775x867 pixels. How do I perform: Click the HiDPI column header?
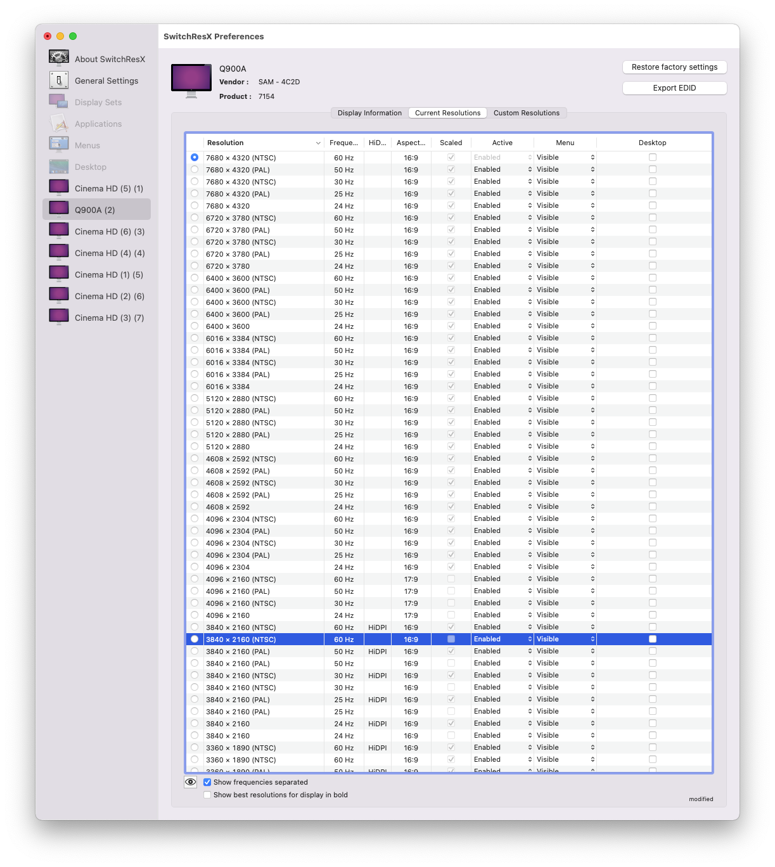(x=378, y=143)
